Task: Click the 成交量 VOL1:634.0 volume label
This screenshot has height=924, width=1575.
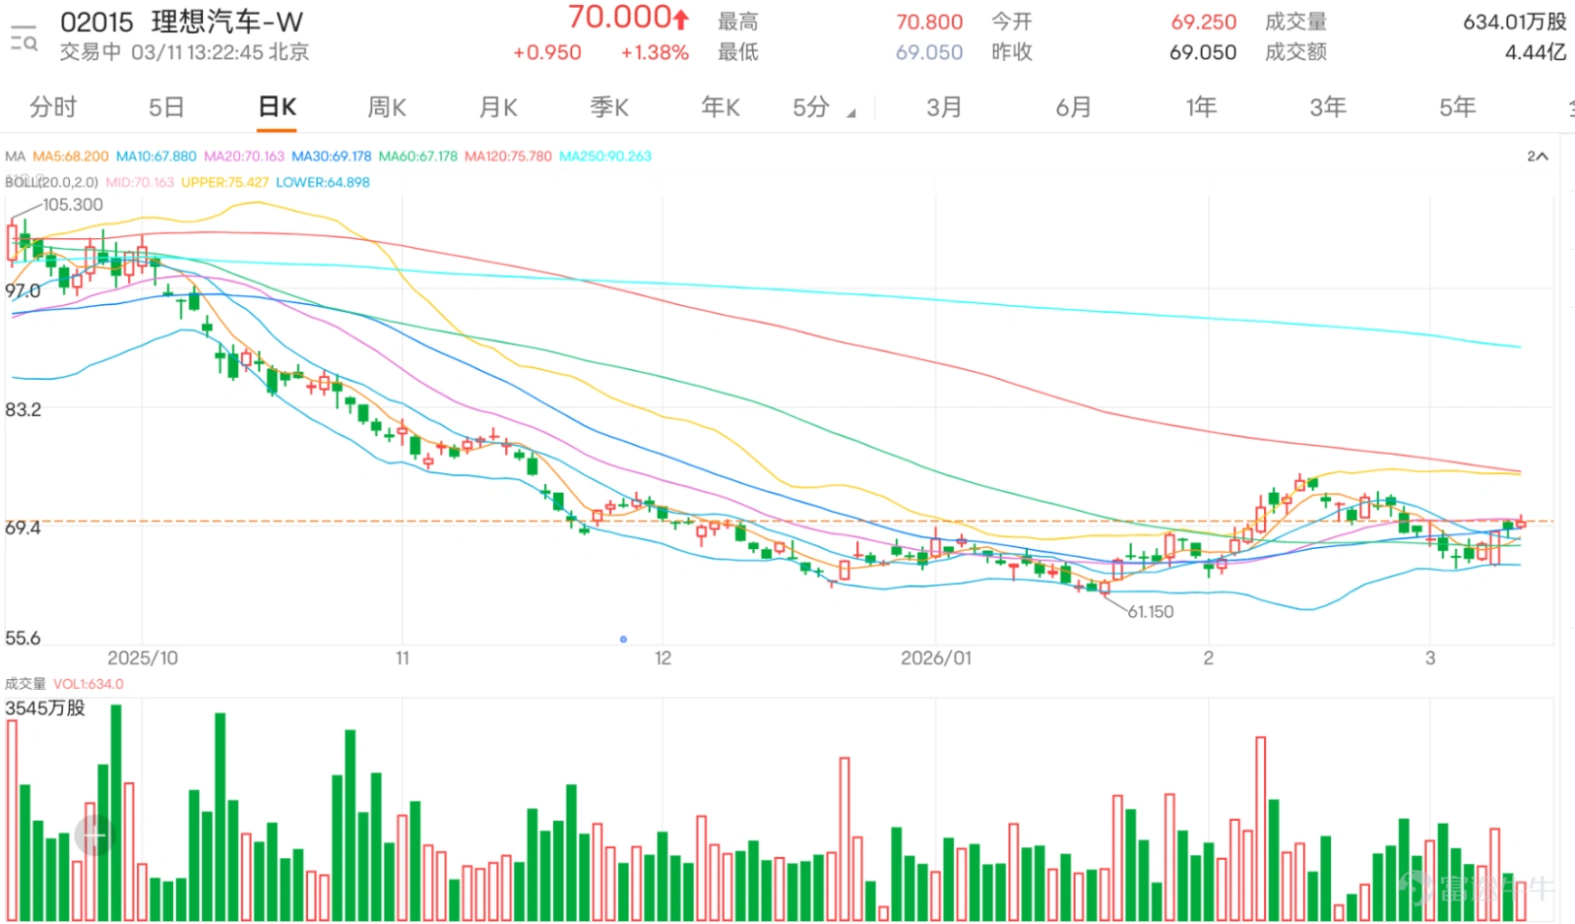Action: point(64,684)
